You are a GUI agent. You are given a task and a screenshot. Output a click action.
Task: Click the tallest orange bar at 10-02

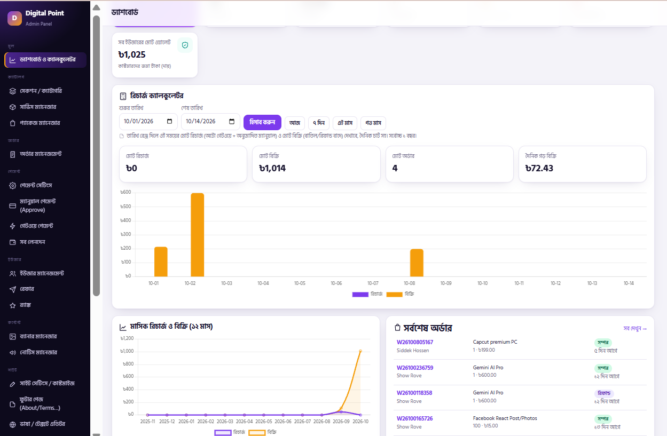[x=198, y=235]
